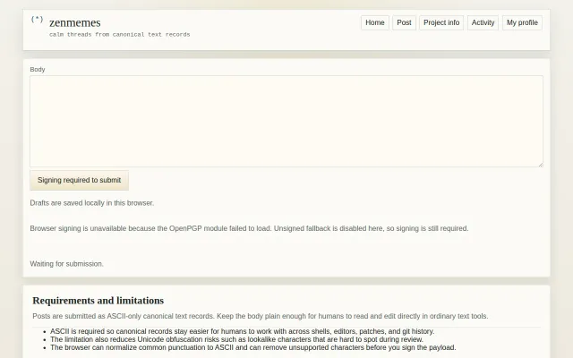Open Project info page
Image resolution: width=573 pixels, height=358 pixels.
(x=441, y=22)
